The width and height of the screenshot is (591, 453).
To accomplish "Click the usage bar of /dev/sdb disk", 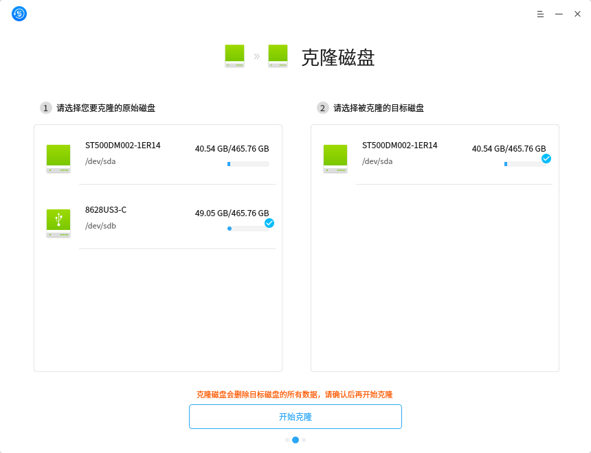I will (x=248, y=229).
